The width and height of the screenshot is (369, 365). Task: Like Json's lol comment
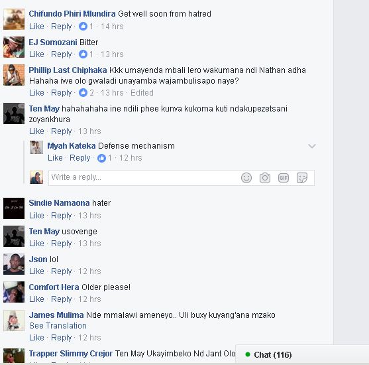(36, 271)
